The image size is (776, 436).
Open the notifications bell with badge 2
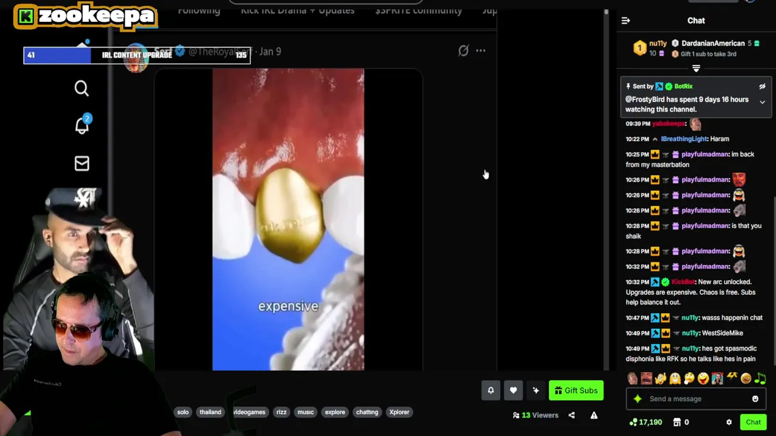tap(82, 124)
